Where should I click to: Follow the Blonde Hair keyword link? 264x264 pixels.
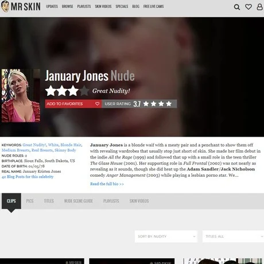(x=71, y=145)
